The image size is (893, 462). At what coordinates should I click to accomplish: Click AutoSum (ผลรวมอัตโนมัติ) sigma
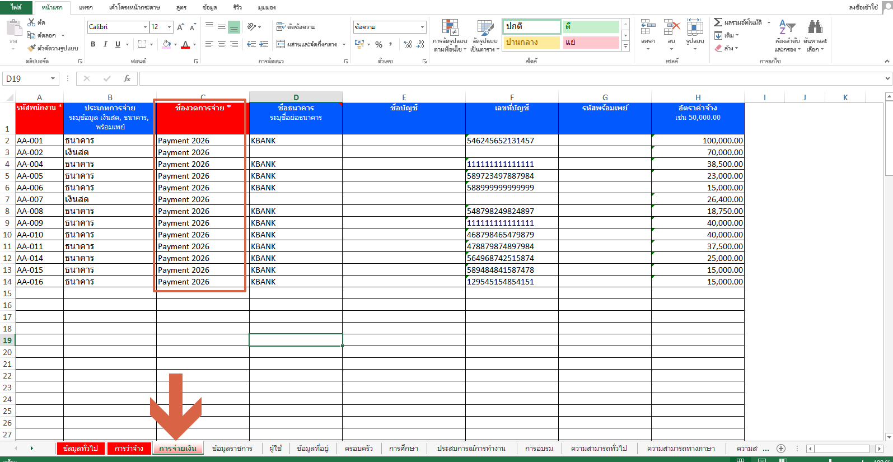[x=718, y=22]
